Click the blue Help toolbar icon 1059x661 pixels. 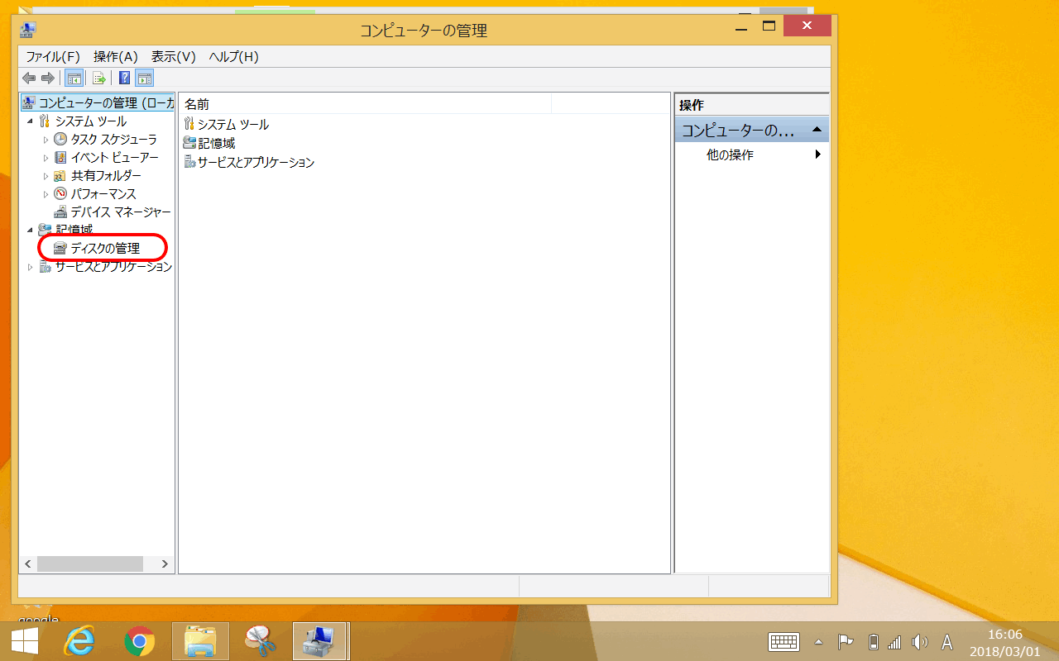tap(125, 78)
